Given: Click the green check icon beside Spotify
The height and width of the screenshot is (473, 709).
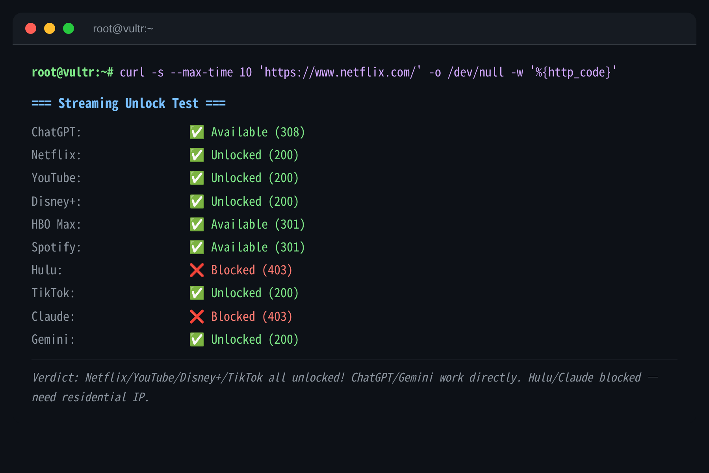Looking at the screenshot, I should pos(197,247).
